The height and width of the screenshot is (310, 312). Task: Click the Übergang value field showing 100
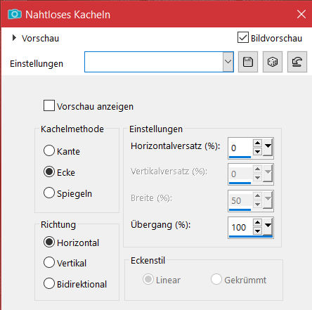240,227
